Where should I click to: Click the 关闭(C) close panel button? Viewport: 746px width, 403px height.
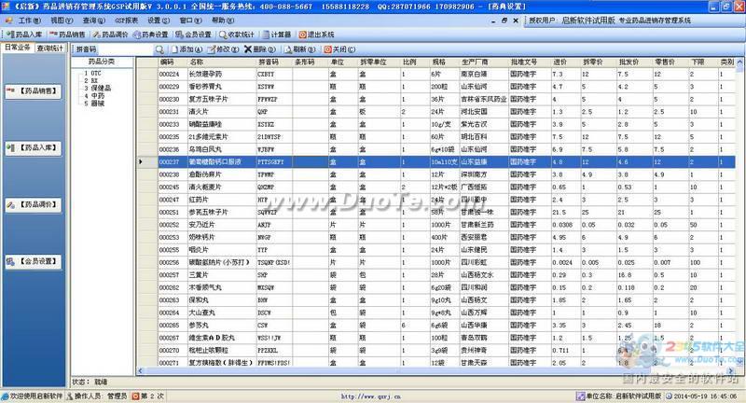(x=339, y=49)
